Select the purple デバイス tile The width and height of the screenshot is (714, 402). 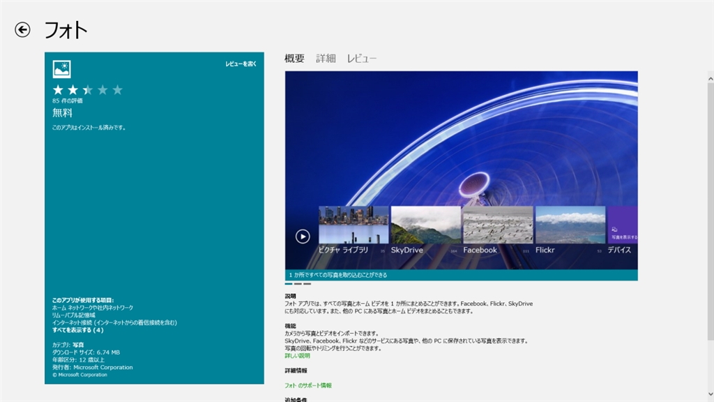tap(623, 225)
